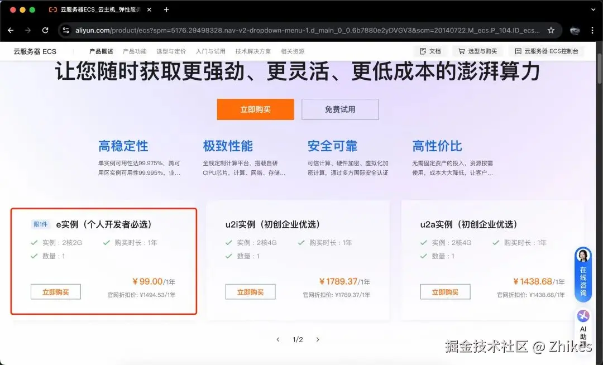Click the ¥1438.68/1年 orange price
603x365 pixels.
pyautogui.click(x=539, y=282)
